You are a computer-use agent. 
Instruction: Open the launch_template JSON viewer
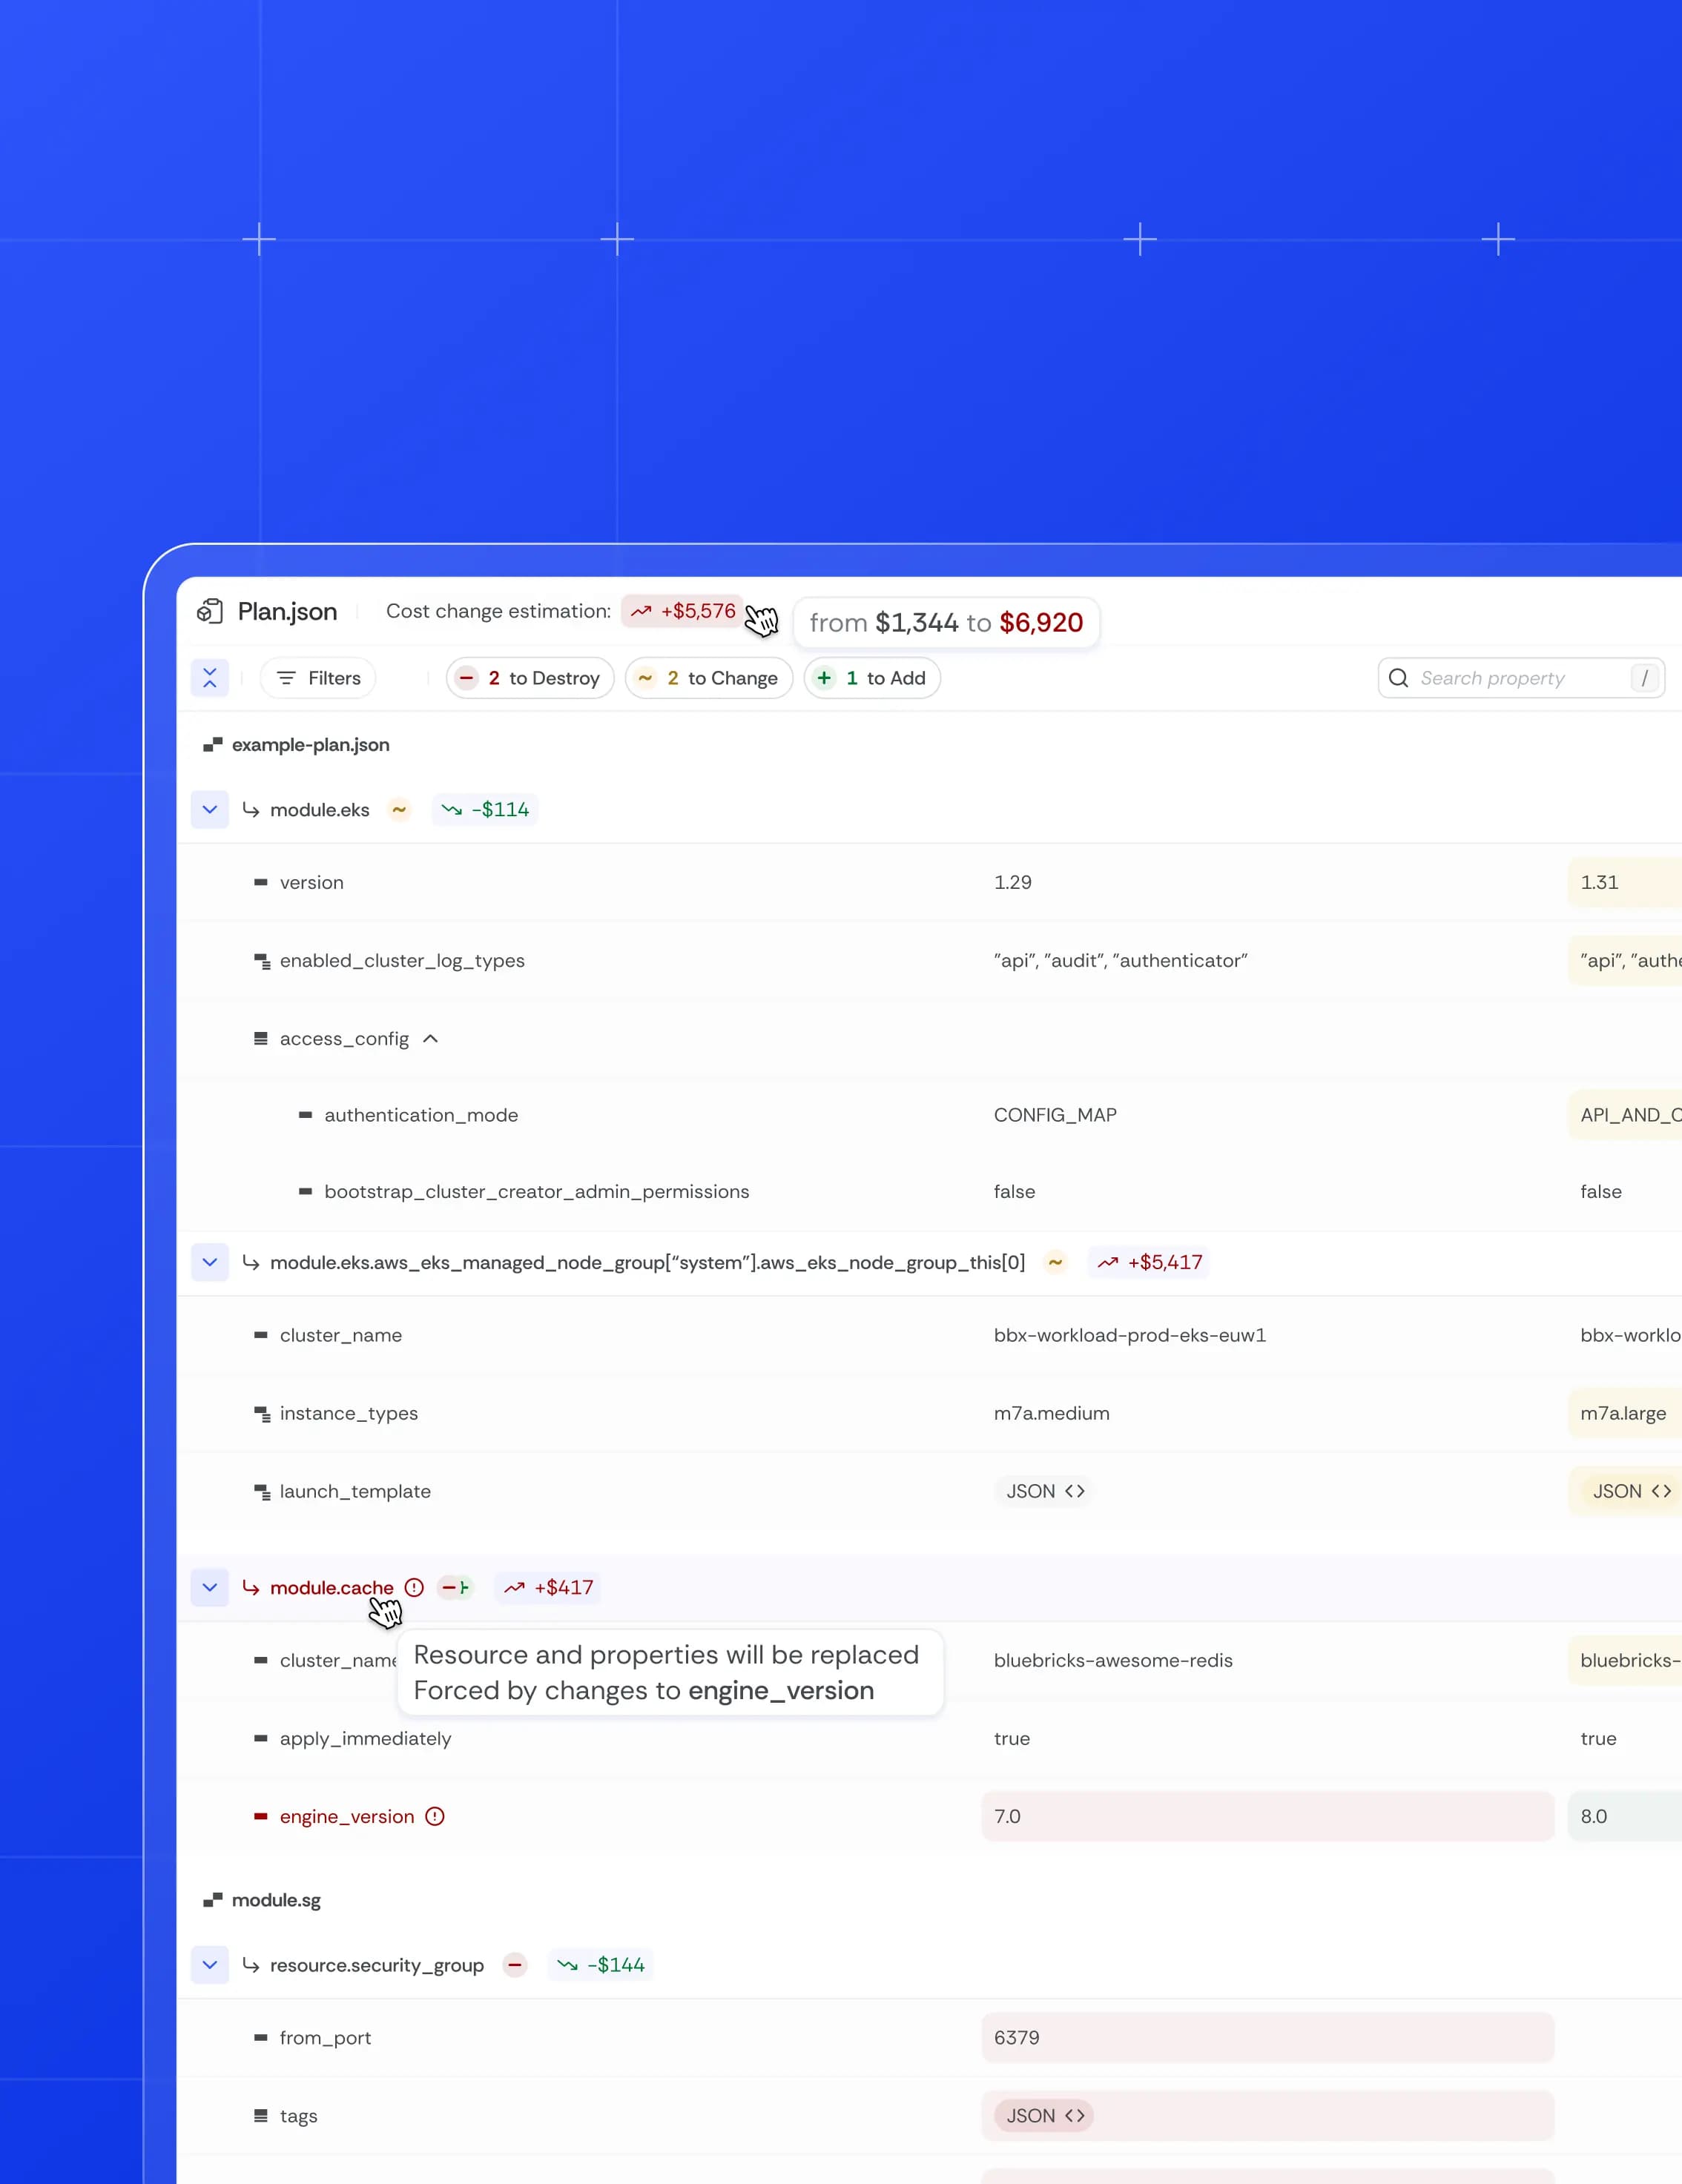point(1043,1491)
